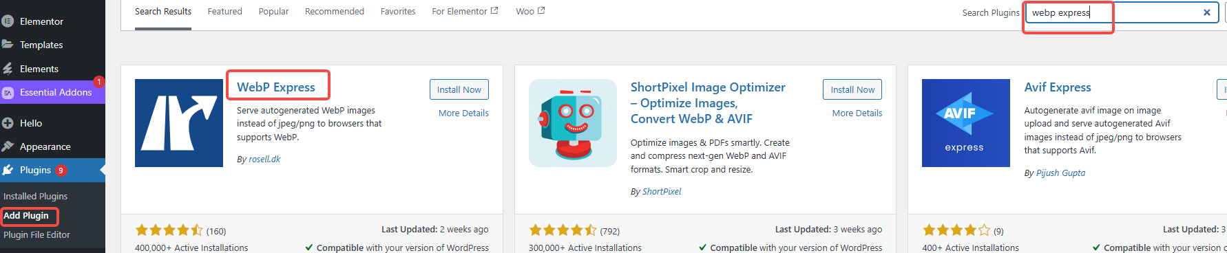Open the ShortPixel author link
The height and width of the screenshot is (253, 1227).
point(662,192)
